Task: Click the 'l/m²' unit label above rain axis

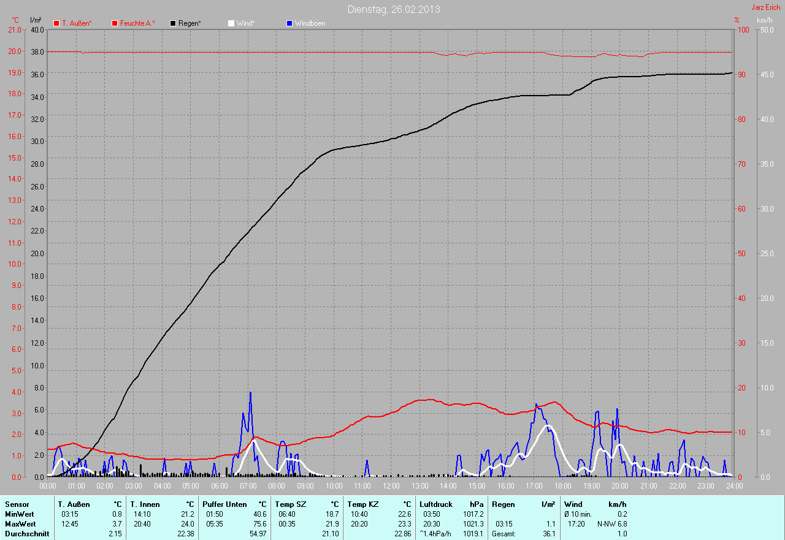Action: point(36,20)
